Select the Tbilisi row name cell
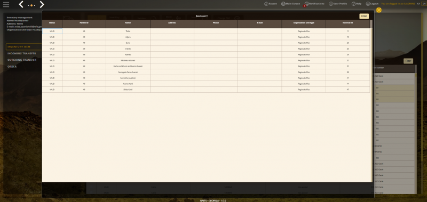Image resolution: width=427 pixels, height=202 pixels. (x=128, y=31)
